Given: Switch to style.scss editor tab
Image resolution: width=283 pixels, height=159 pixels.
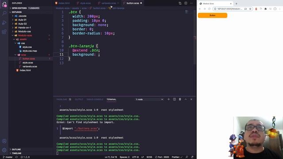Looking at the screenshot, I should 84,3.
